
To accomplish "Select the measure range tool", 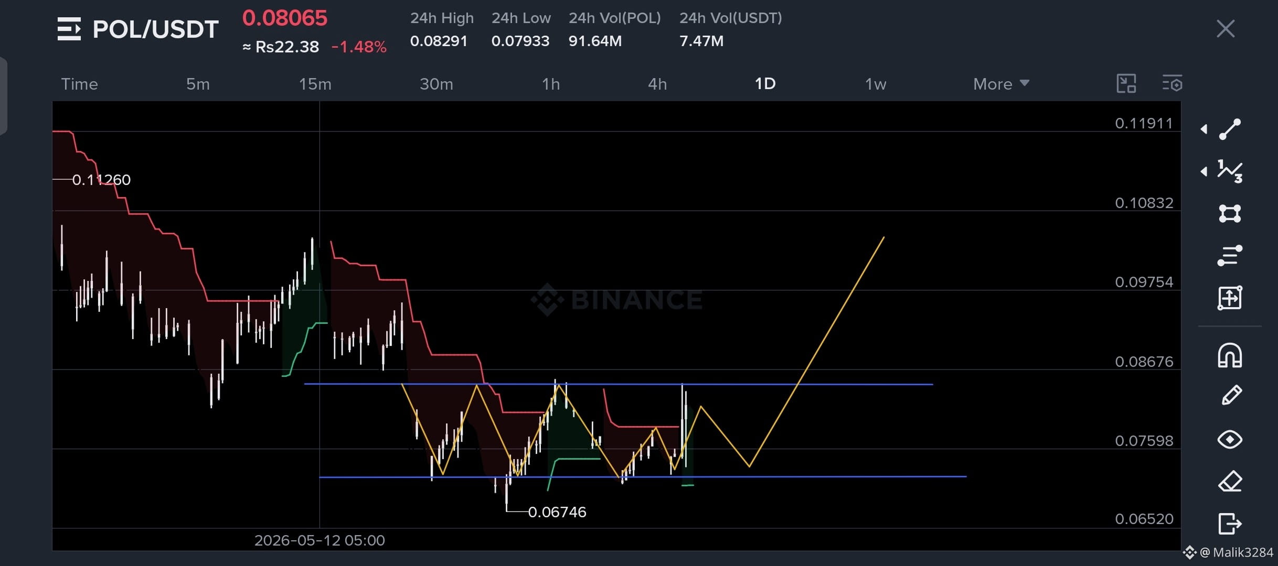I will (x=1230, y=298).
